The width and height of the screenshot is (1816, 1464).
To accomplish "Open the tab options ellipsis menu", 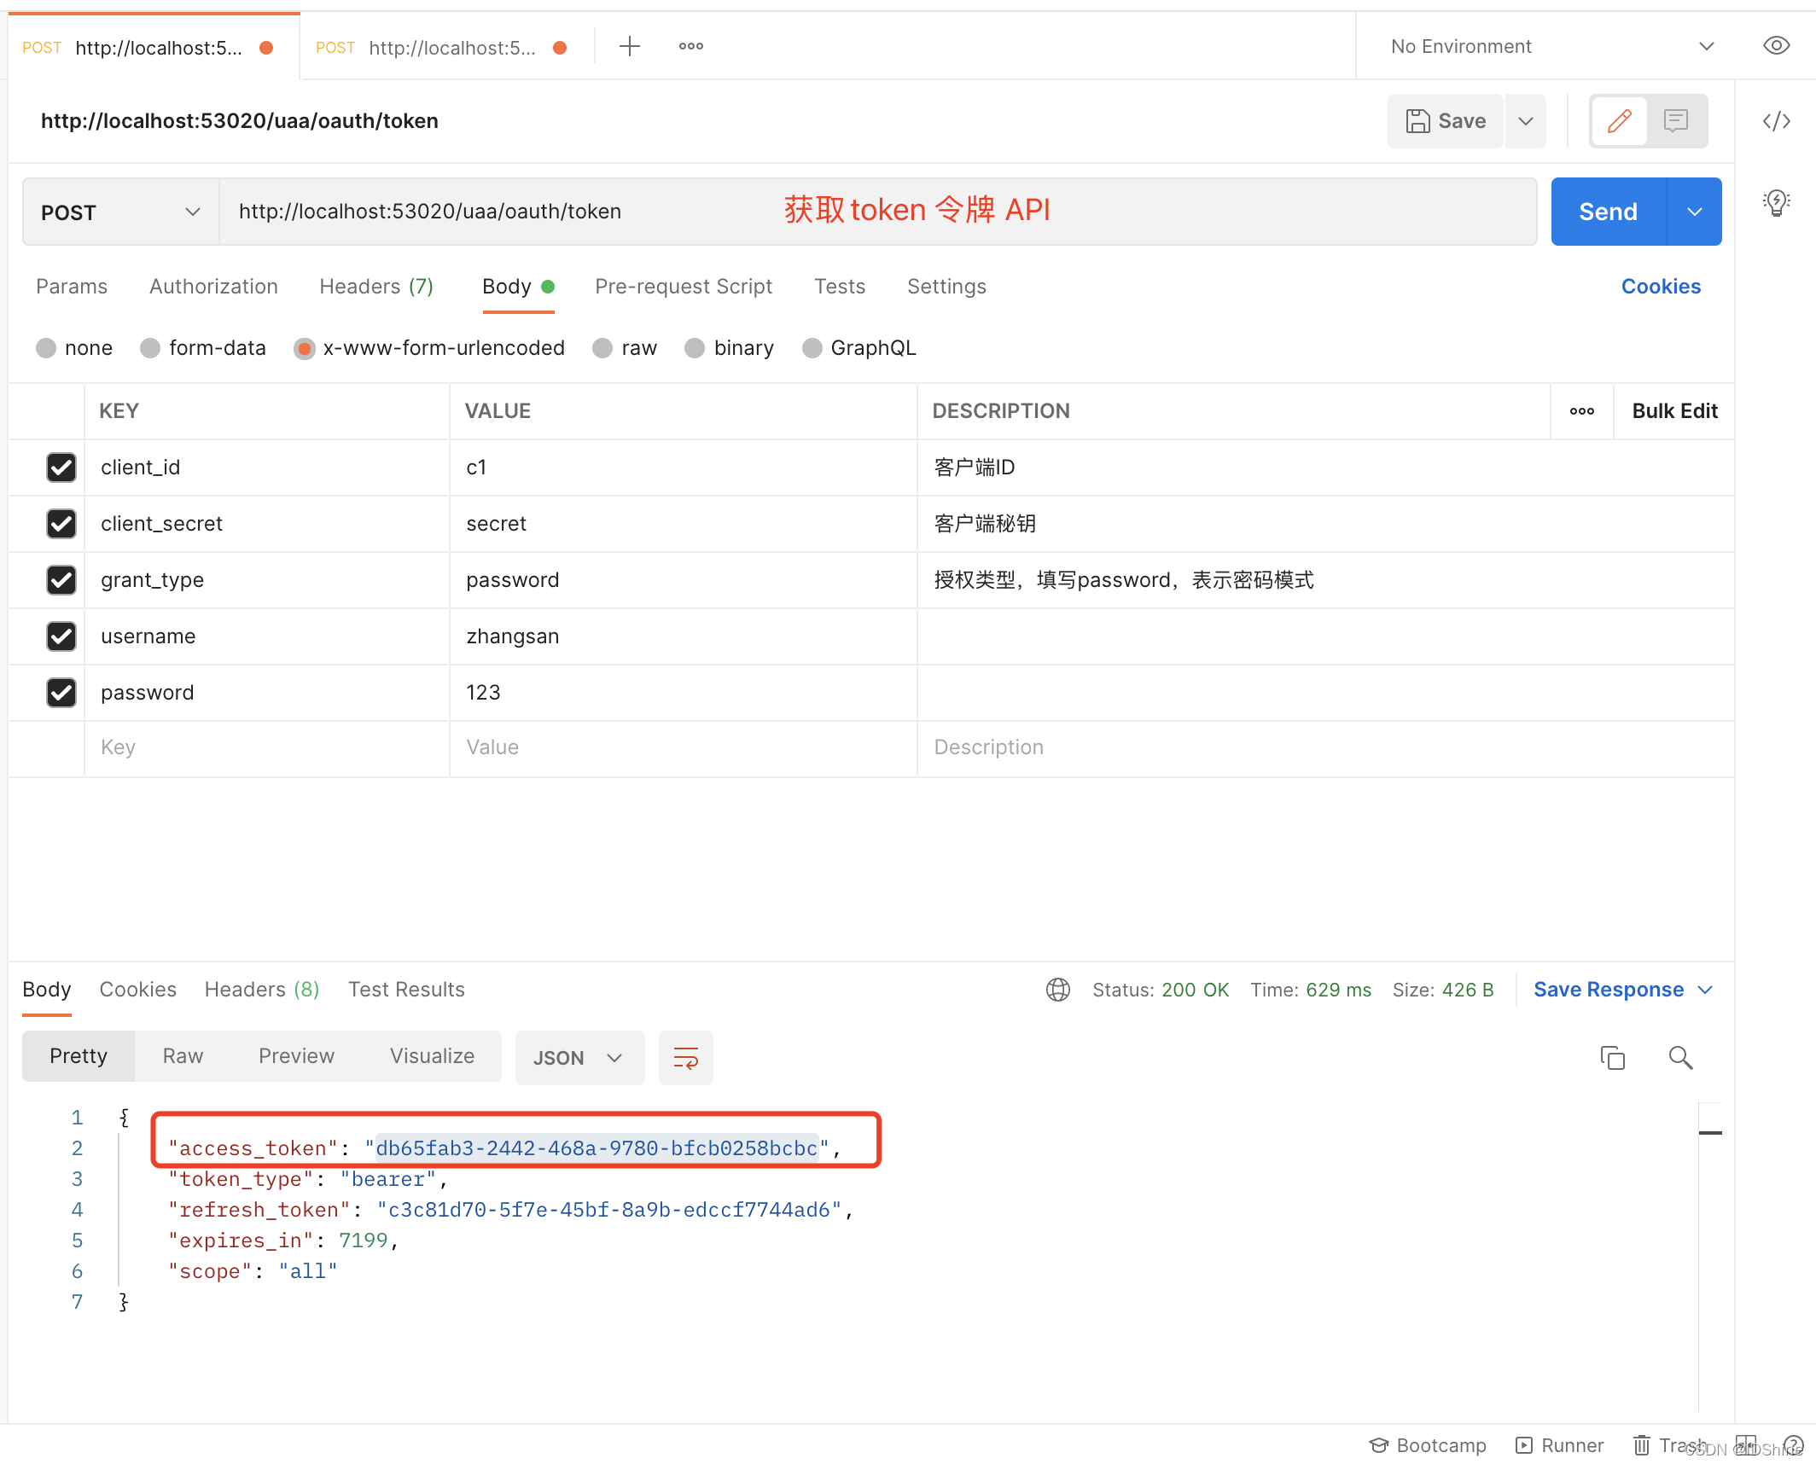I will [x=690, y=46].
